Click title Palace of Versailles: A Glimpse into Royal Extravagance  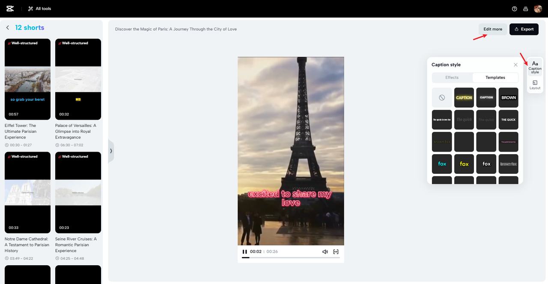coord(76,132)
